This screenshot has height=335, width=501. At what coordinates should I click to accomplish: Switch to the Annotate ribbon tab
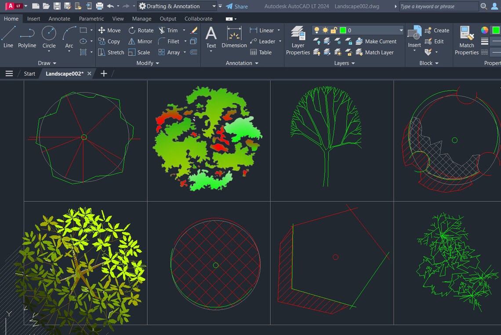pyautogui.click(x=59, y=18)
